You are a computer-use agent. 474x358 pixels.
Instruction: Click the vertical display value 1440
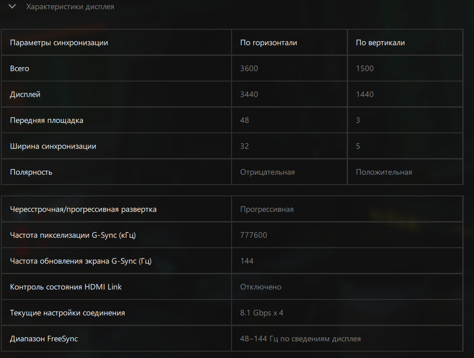pos(365,95)
